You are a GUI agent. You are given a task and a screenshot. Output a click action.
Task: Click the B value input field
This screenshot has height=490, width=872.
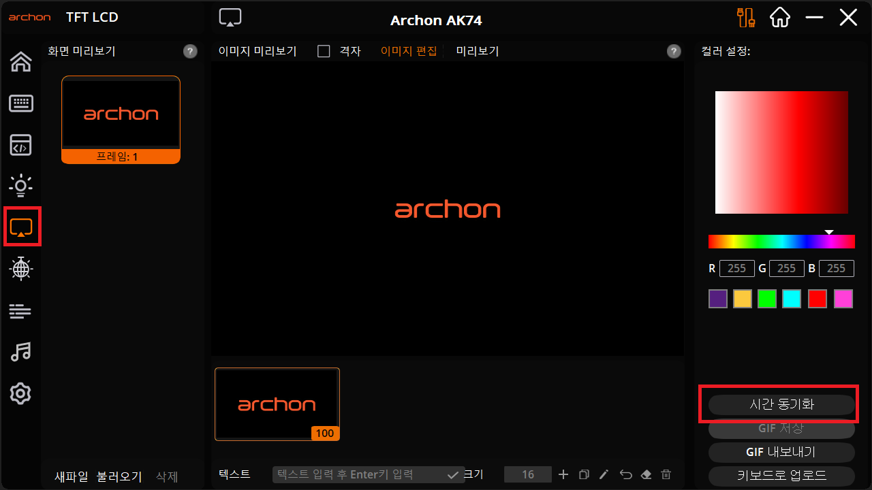[x=836, y=268]
